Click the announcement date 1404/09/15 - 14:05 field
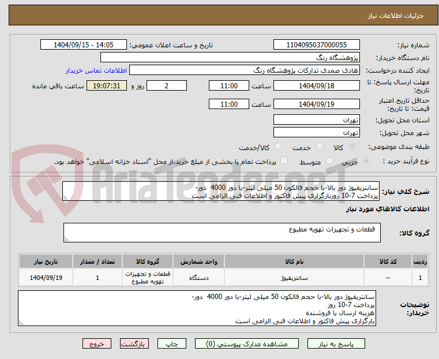439x359 pixels. click(x=84, y=44)
